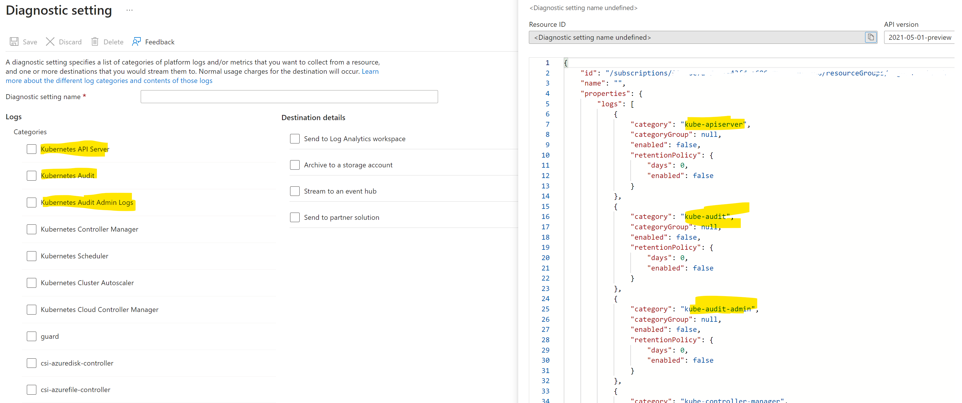The width and height of the screenshot is (962, 403).
Task: Select the guard log category checkbox
Action: [x=32, y=336]
